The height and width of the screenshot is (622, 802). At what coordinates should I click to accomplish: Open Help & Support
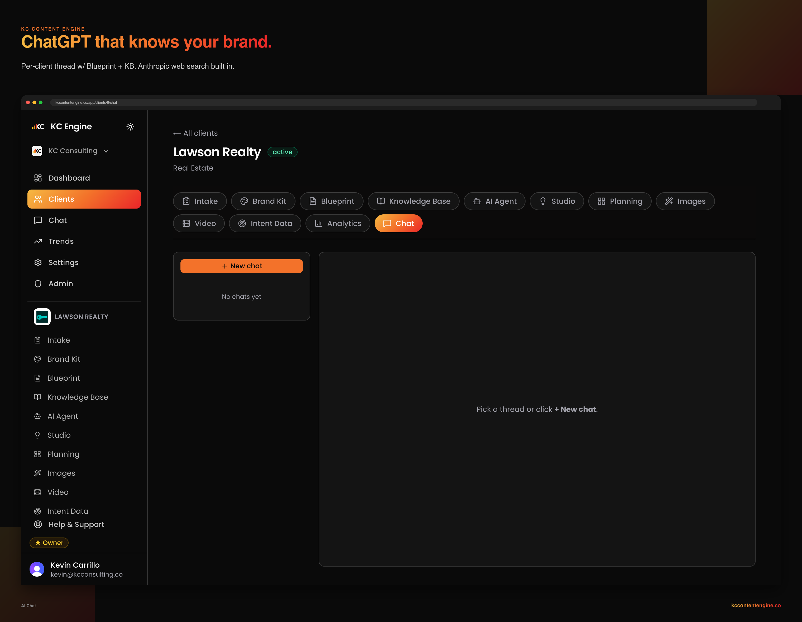click(x=84, y=524)
